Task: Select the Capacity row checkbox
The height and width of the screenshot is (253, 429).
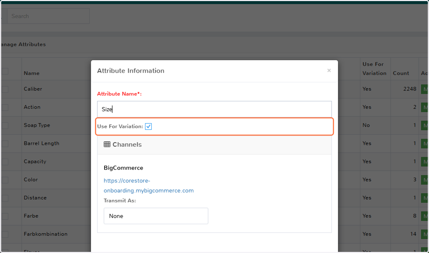Action: pos(5,162)
